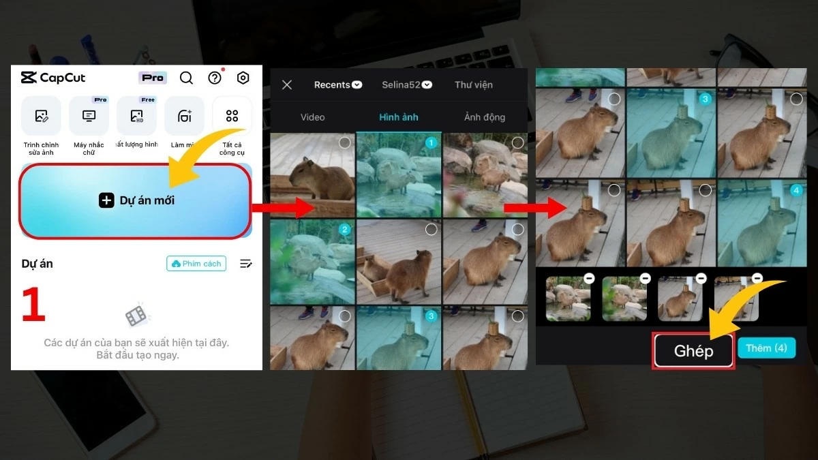Deselect the photo marked number 2
The width and height of the screenshot is (818, 460).
345,230
